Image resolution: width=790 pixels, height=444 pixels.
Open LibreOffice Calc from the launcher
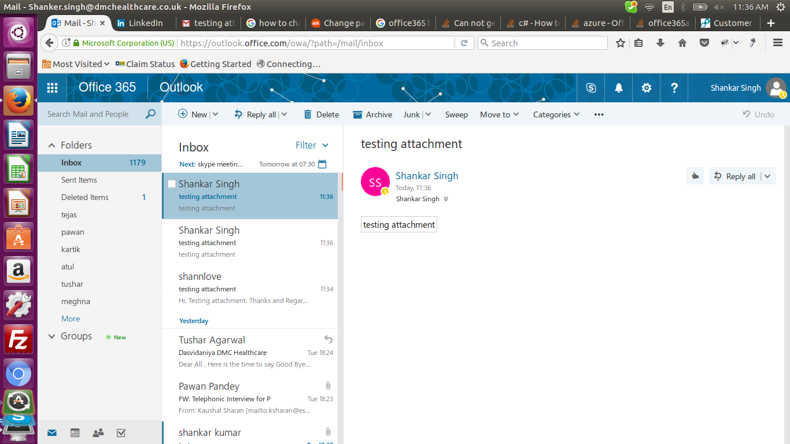tap(19, 169)
